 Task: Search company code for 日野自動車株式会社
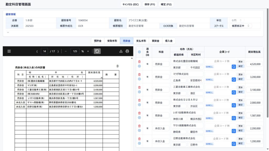pyautogui.click(x=234, y=144)
